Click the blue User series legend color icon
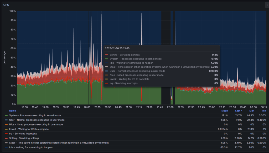Viewport: 269px width, 153px height. (x=6, y=120)
